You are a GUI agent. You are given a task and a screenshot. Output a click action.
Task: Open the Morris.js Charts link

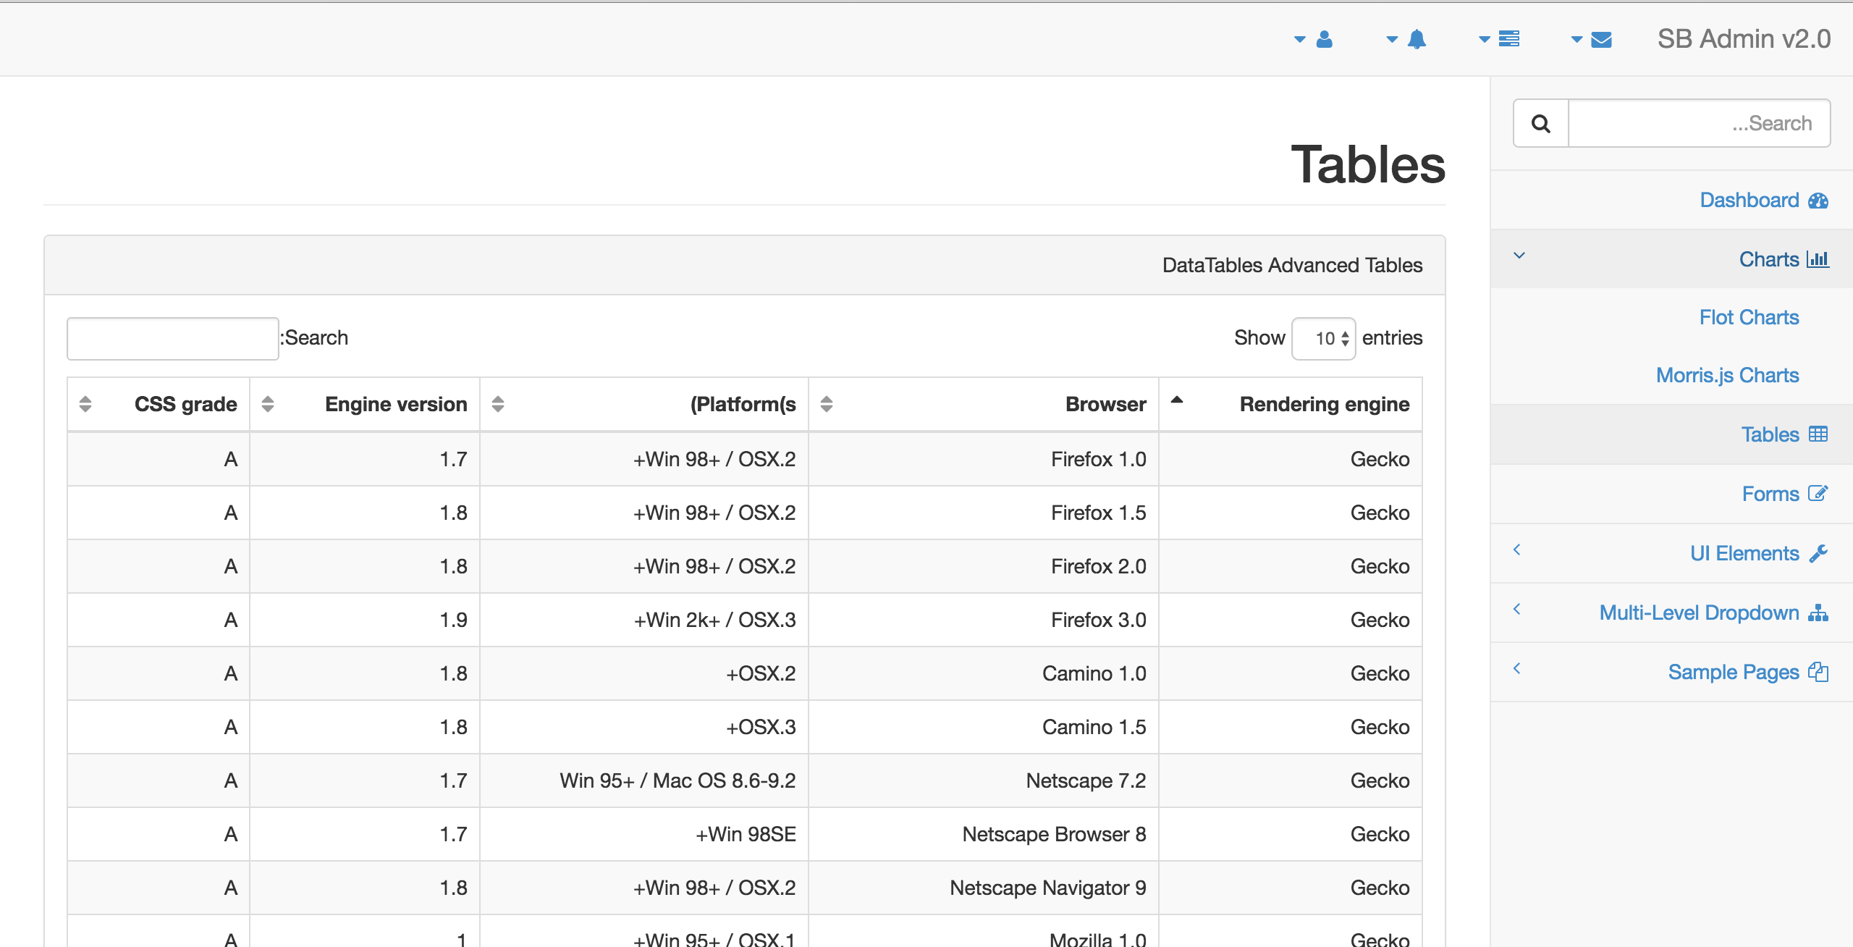[1727, 375]
